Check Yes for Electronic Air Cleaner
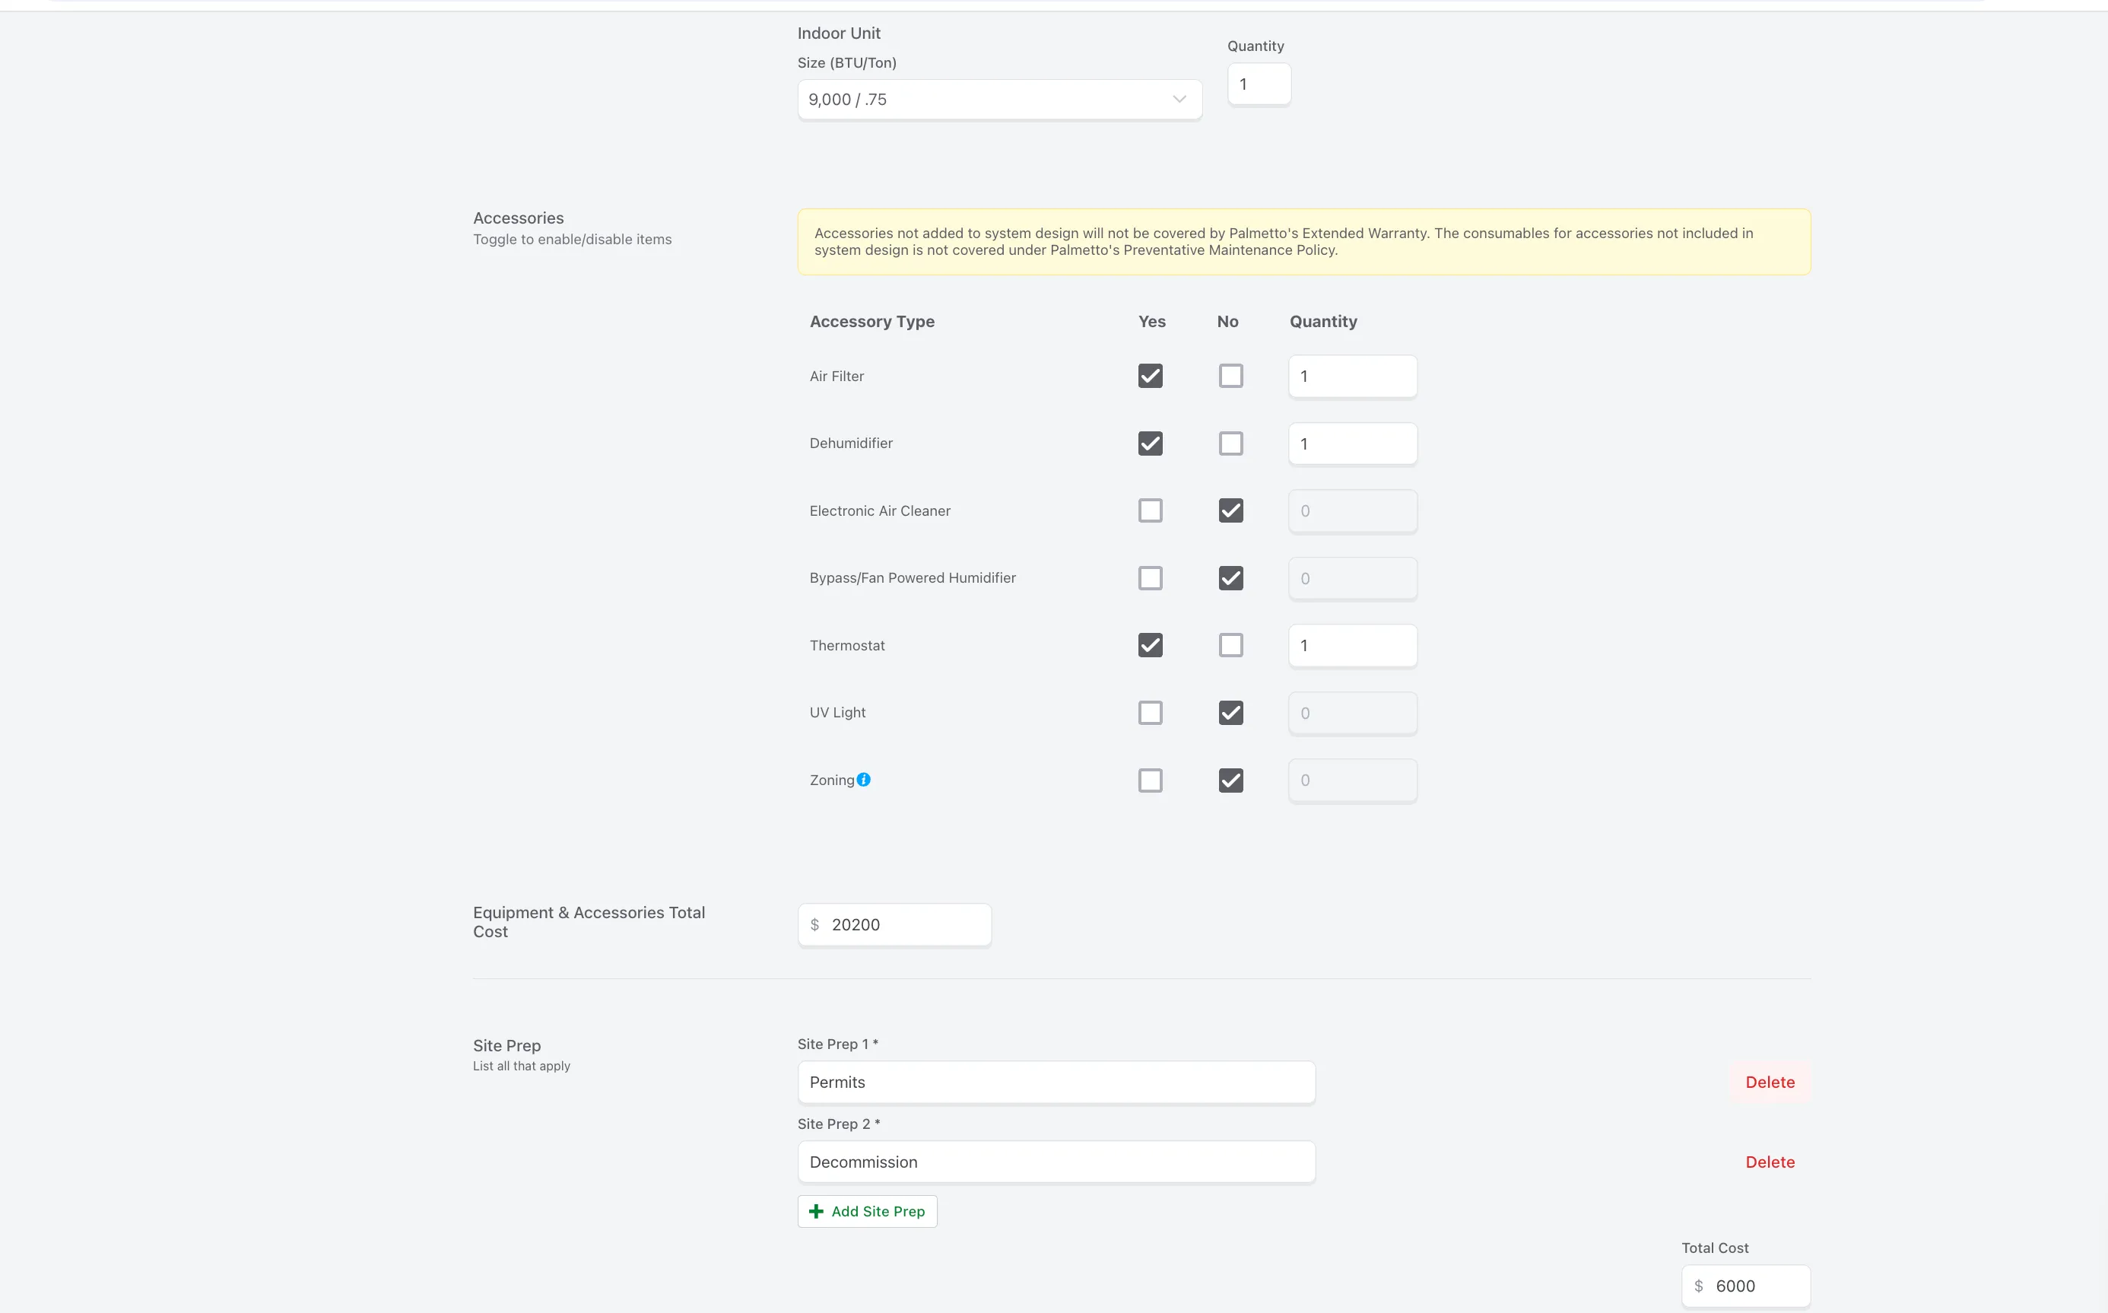This screenshot has width=2108, height=1313. point(1150,510)
